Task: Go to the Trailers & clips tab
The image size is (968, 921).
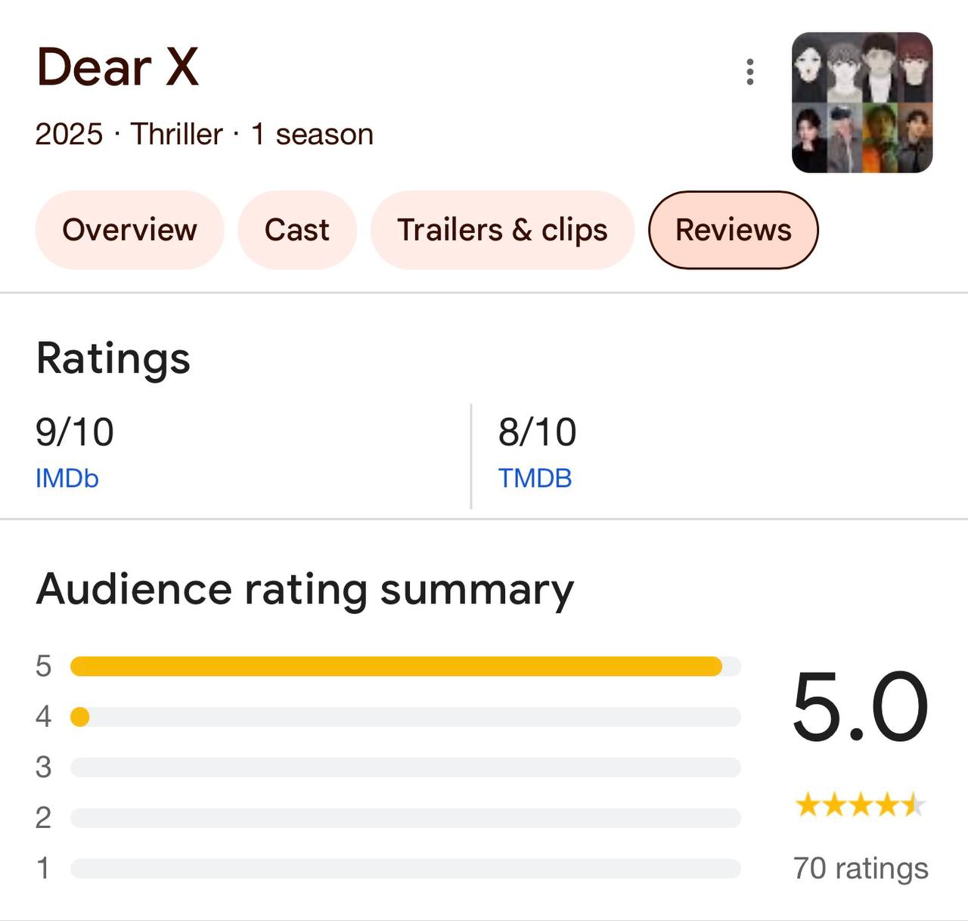Action: 502,230
